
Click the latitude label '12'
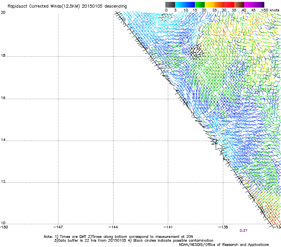(3, 182)
